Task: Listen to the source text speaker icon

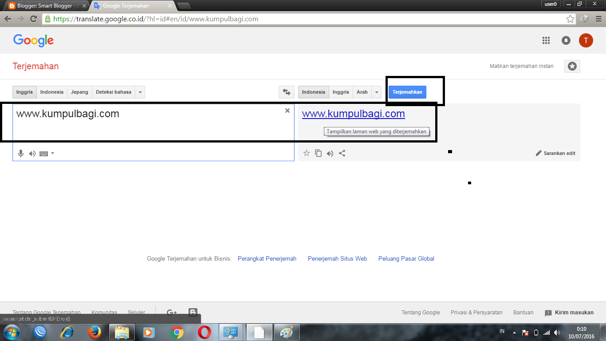Action: tap(32, 154)
